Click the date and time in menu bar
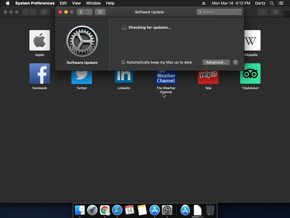This screenshot has height=218, width=290. point(231,3)
